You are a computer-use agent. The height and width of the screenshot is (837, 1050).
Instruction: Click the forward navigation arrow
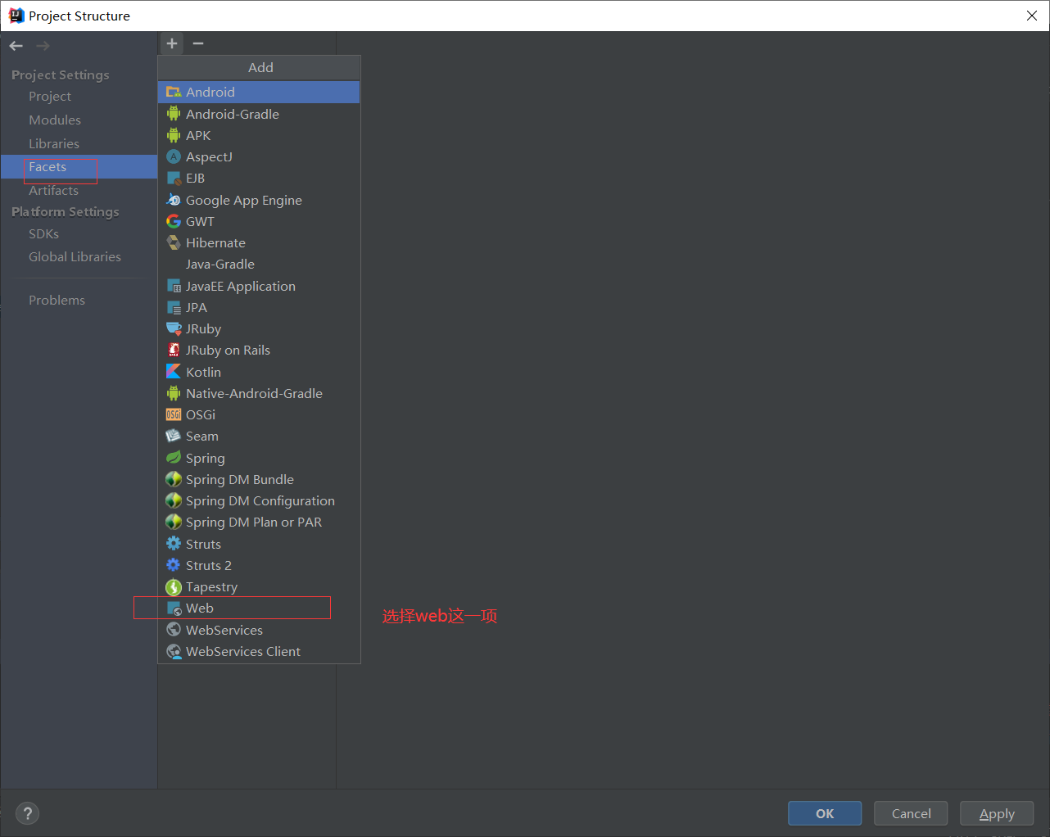click(x=43, y=46)
